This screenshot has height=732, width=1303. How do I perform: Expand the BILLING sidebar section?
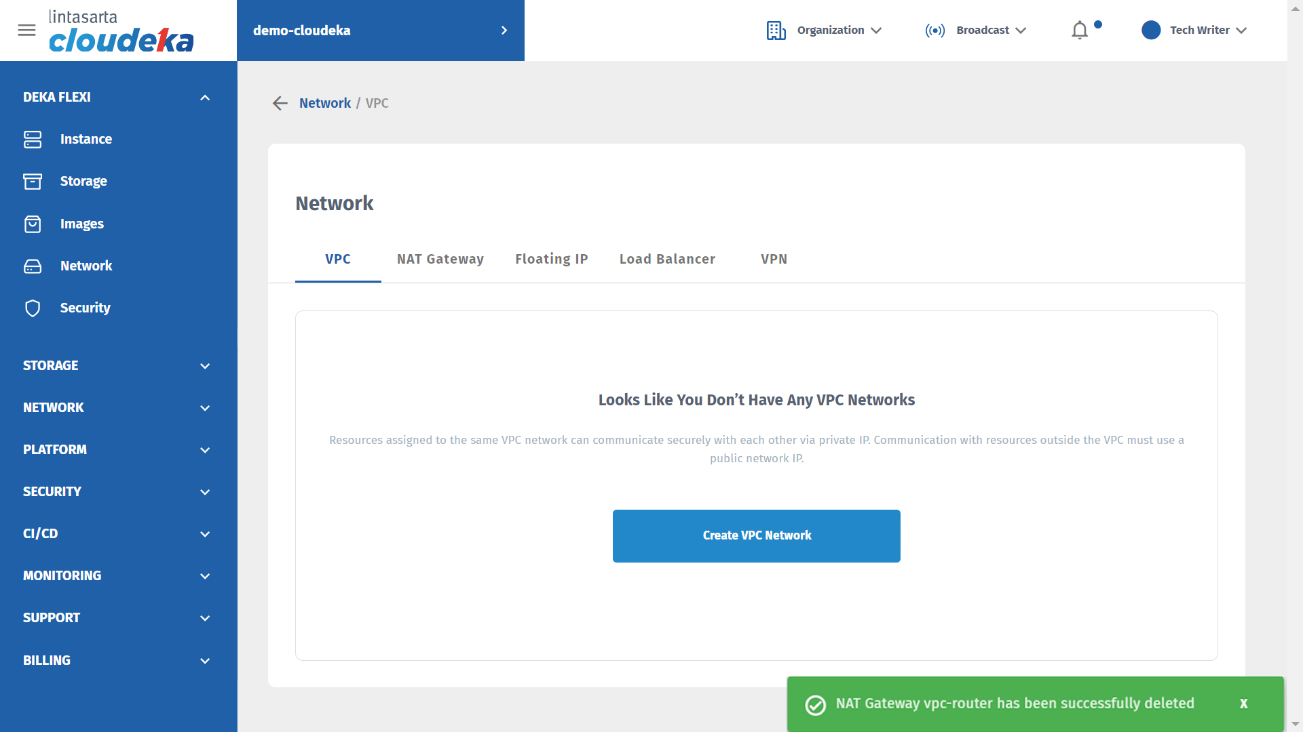click(x=205, y=661)
